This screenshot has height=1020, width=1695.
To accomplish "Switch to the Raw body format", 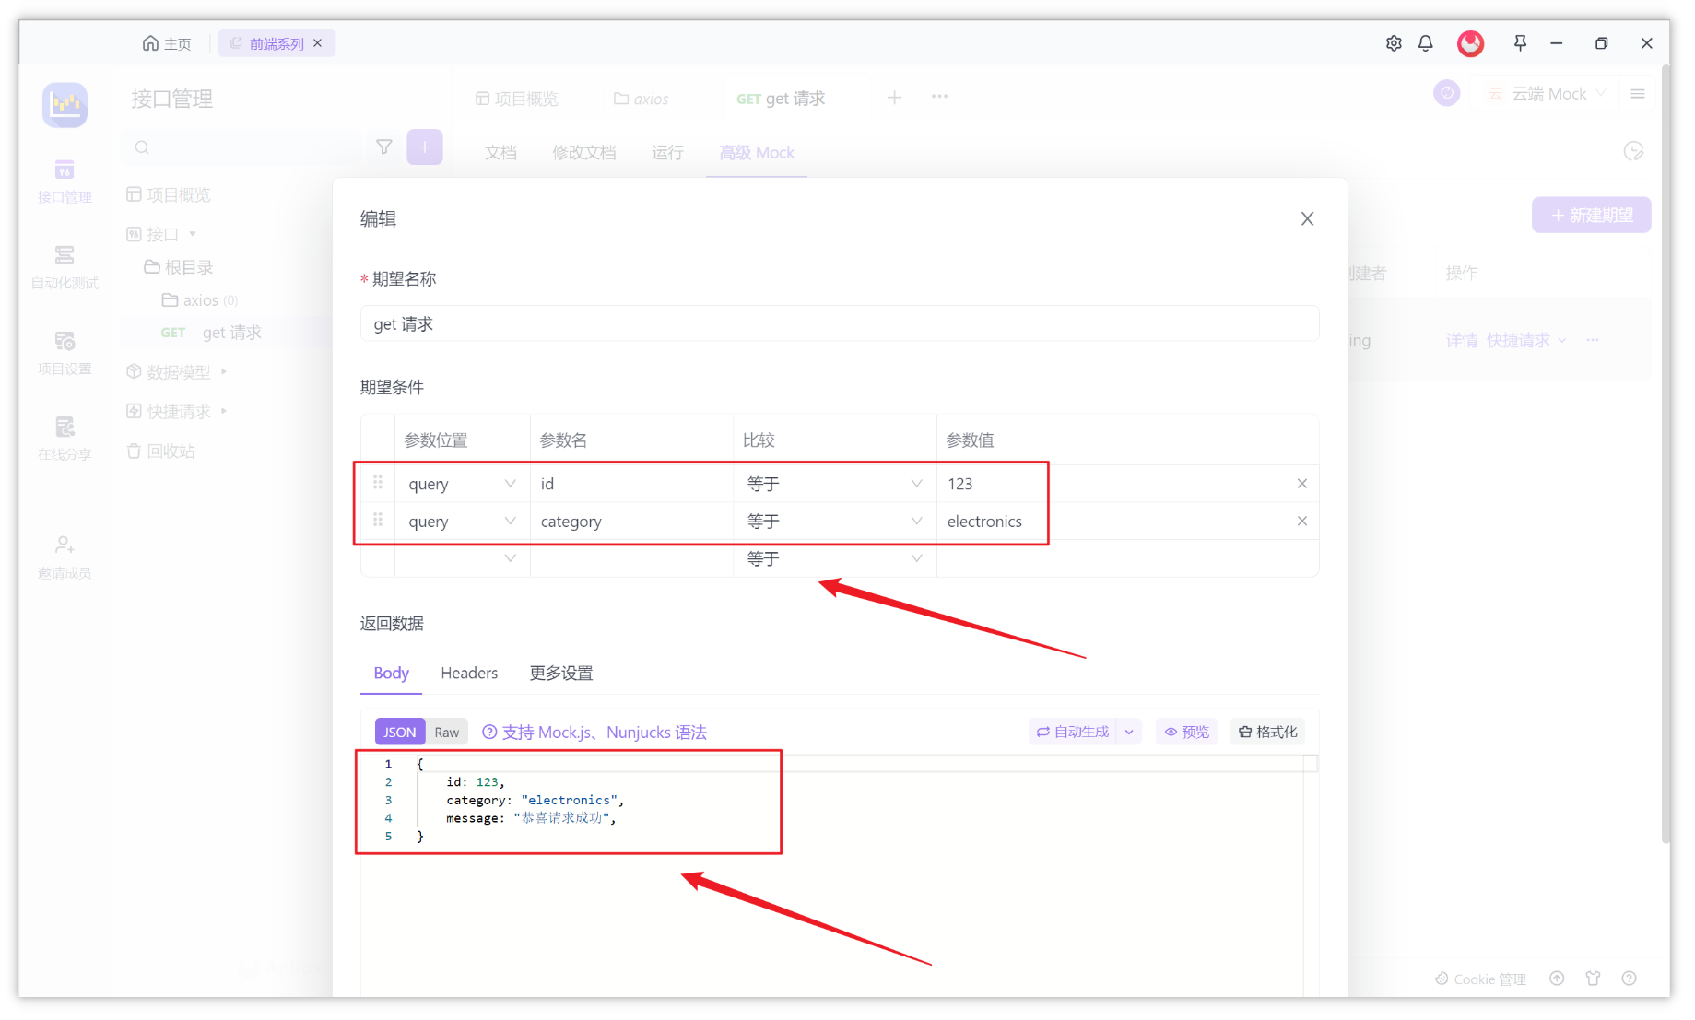I will click(x=446, y=731).
